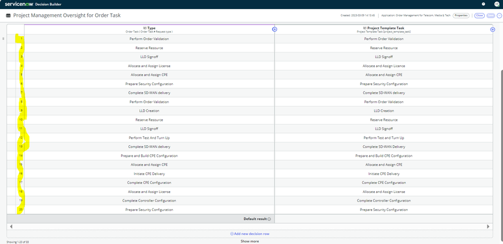This screenshot has height=244, width=503.
Task: Click the Default result empty cell
Action: (384, 219)
